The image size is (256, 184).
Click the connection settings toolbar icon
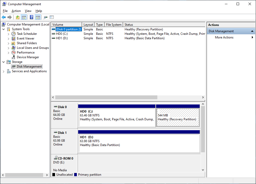point(45,17)
